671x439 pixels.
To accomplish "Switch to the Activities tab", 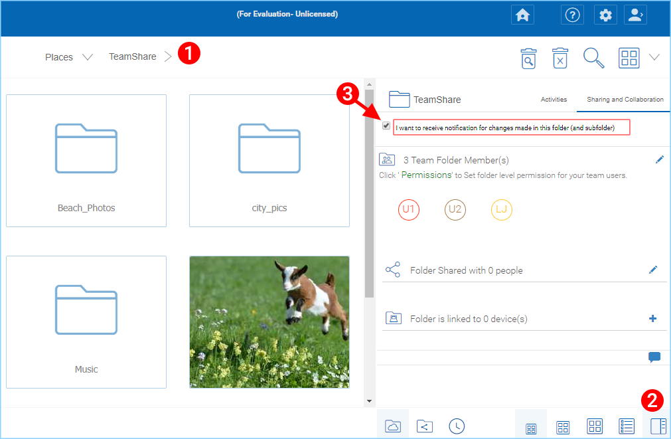I will (554, 100).
